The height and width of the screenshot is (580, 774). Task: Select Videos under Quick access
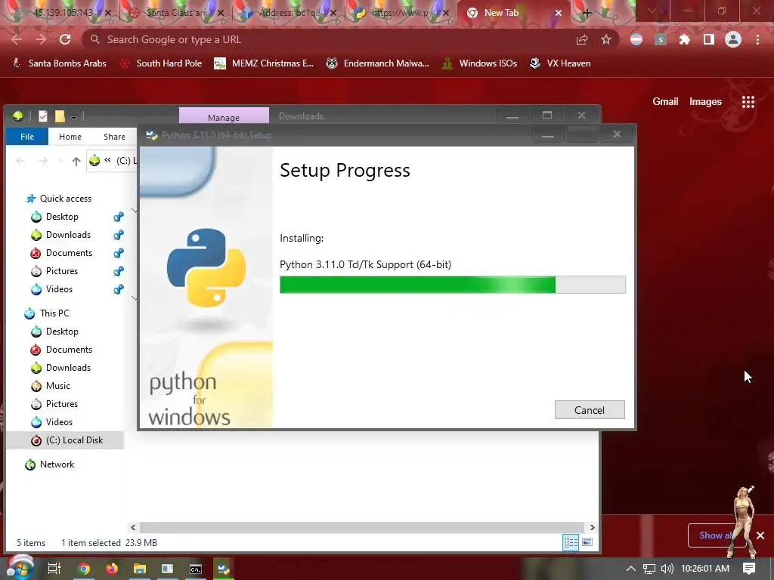(59, 289)
